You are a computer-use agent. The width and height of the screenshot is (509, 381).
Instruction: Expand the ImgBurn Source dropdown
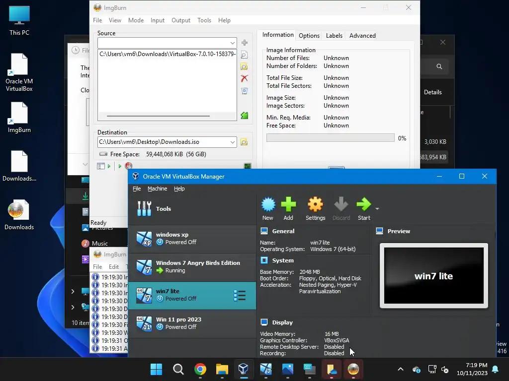point(233,43)
